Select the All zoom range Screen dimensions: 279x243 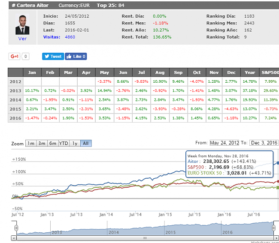86,143
